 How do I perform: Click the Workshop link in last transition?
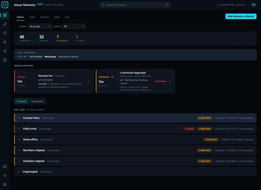click(50, 57)
